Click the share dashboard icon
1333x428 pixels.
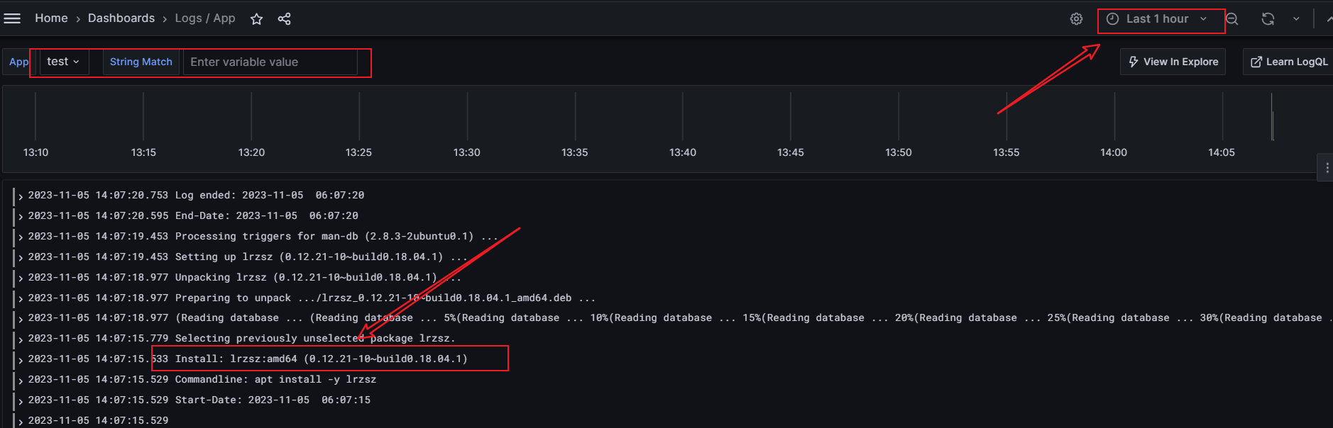tap(285, 19)
